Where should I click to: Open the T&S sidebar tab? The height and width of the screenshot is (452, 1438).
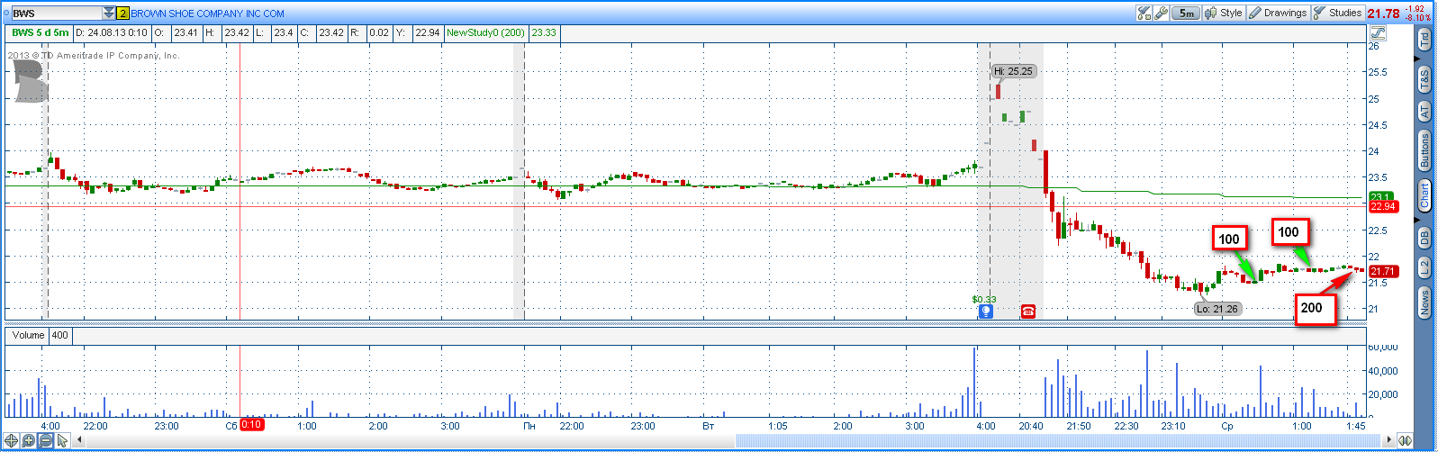click(x=1424, y=79)
